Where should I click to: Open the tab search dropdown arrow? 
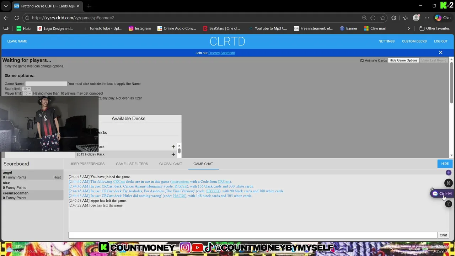[x=6, y=6]
